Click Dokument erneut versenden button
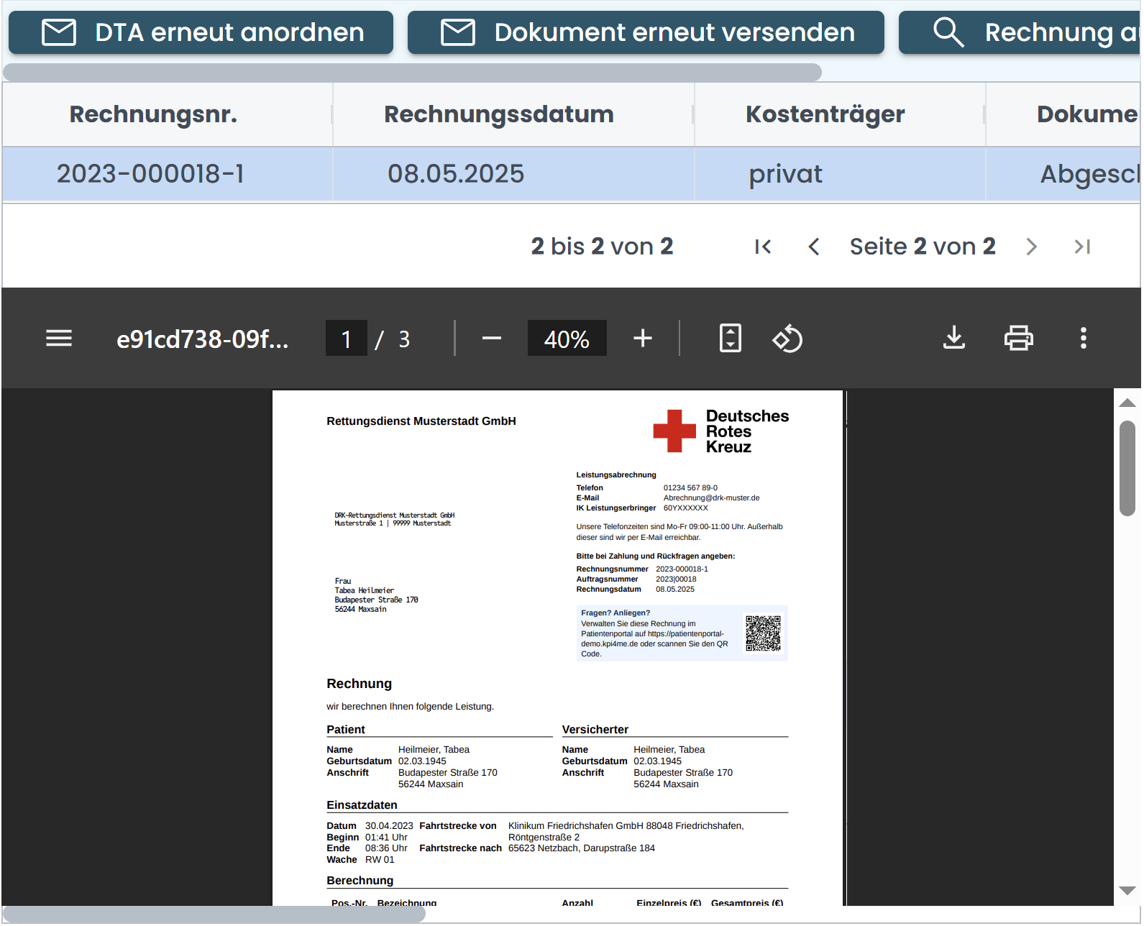Screen dimensions: 1144x926 click(646, 33)
